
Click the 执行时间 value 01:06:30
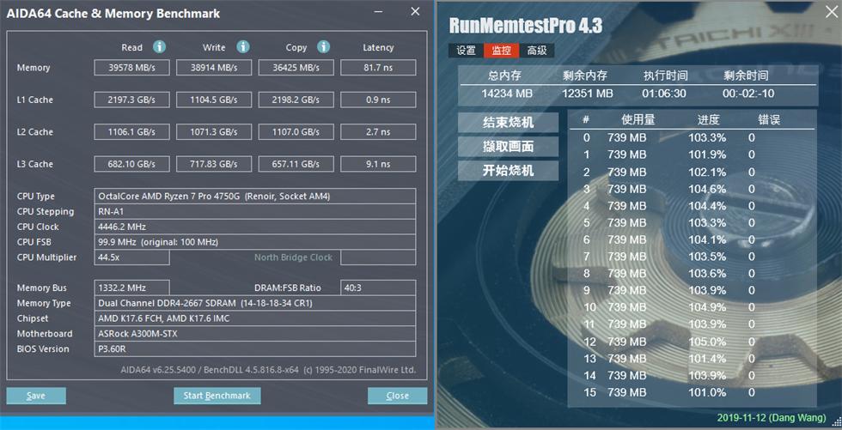tap(664, 94)
